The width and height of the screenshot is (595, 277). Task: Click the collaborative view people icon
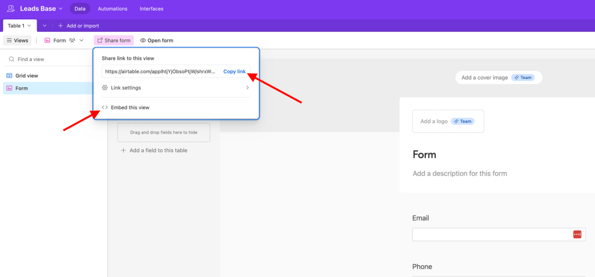tap(72, 40)
